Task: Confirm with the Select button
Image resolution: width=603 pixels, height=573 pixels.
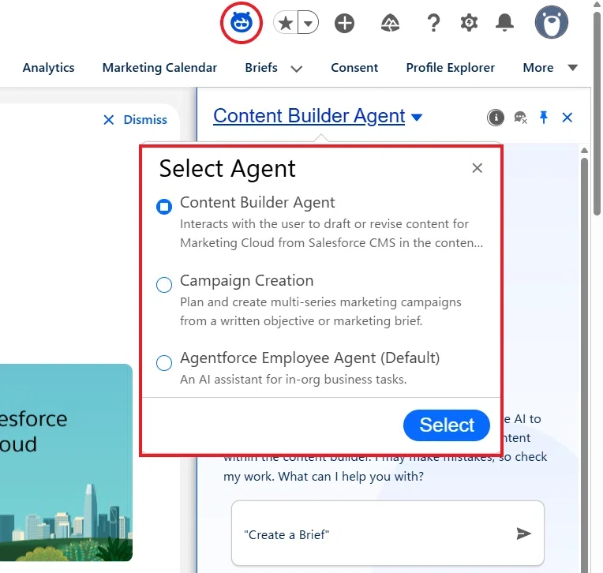Action: coord(447,425)
